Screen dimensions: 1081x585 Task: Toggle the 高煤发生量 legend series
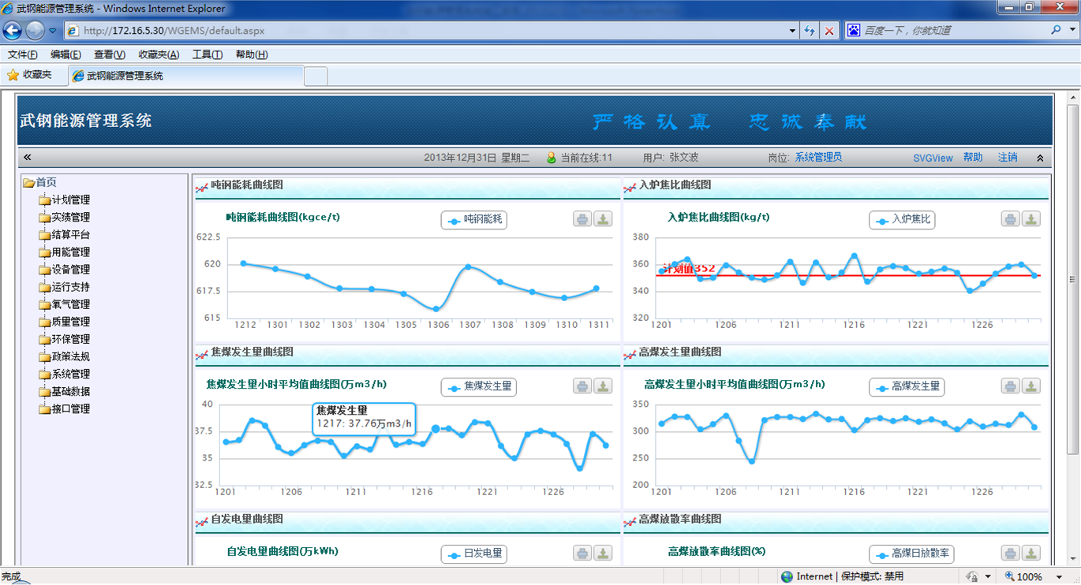[907, 387]
